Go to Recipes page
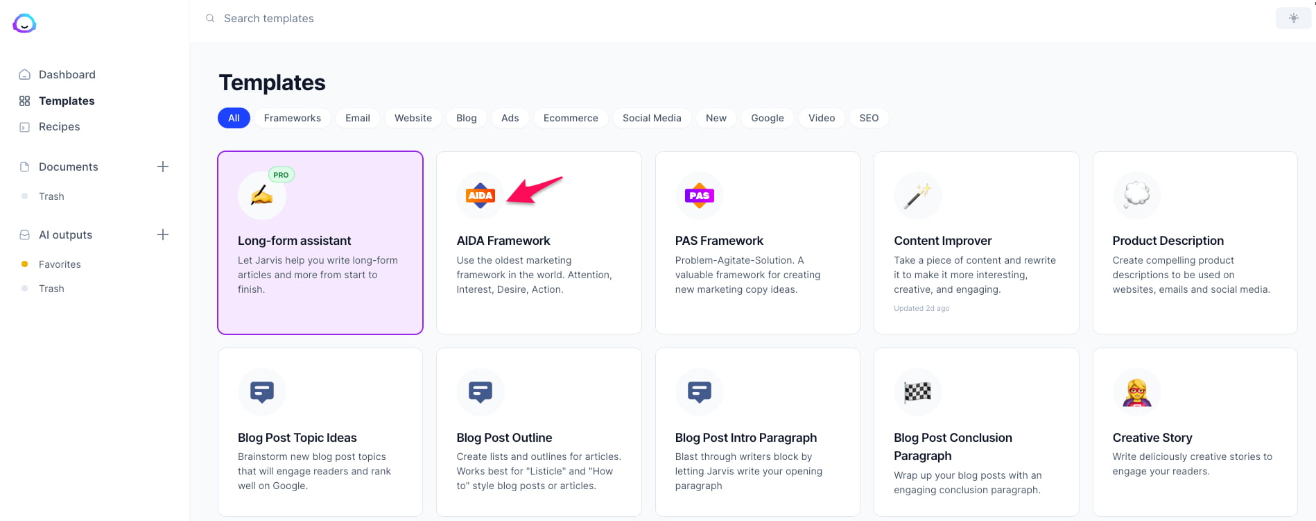The height and width of the screenshot is (521, 1316). [60, 127]
